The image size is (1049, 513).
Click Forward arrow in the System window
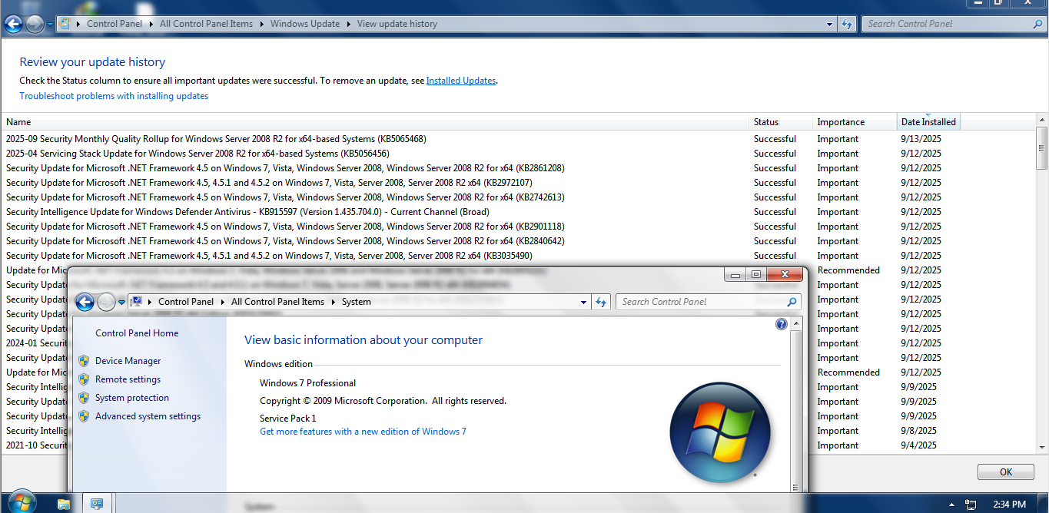(106, 303)
